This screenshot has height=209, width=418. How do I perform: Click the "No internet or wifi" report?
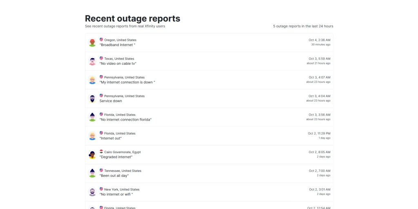pos(116,194)
